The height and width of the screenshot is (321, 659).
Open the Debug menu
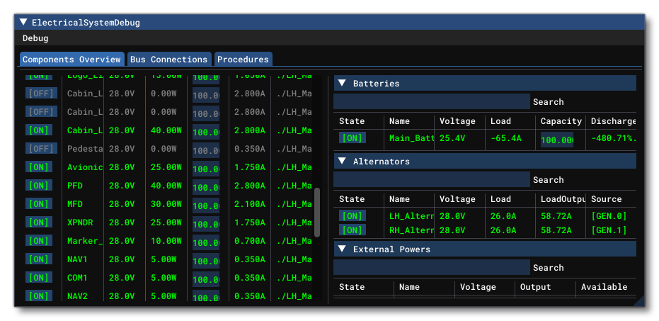(x=35, y=38)
